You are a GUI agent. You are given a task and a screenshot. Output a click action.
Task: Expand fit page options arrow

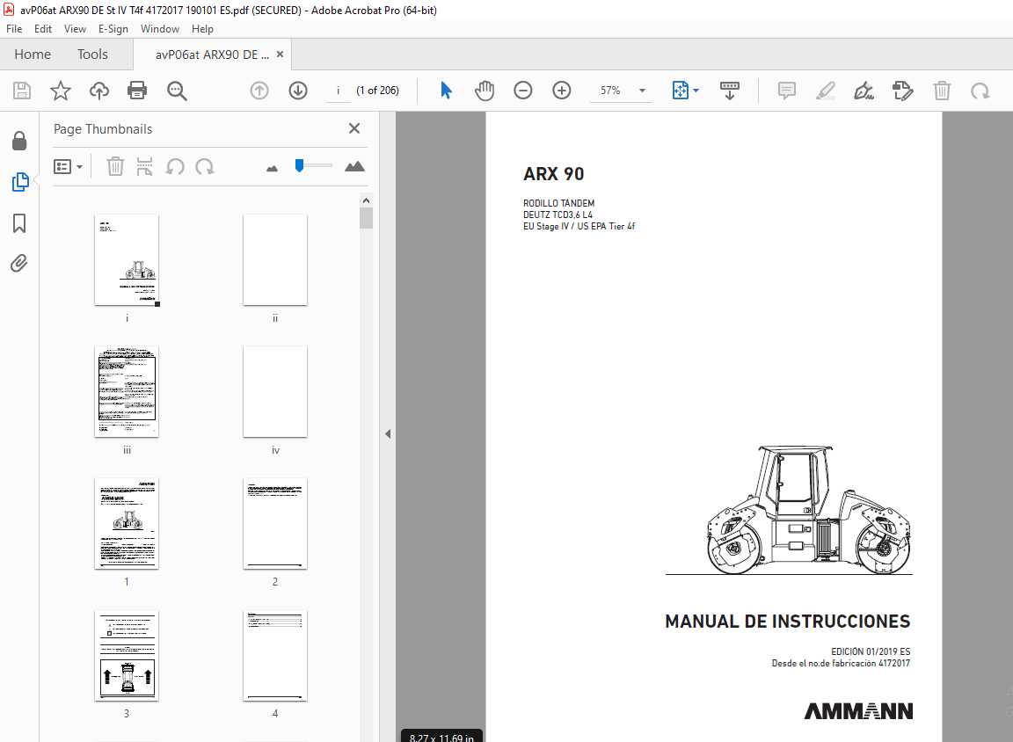[696, 91]
